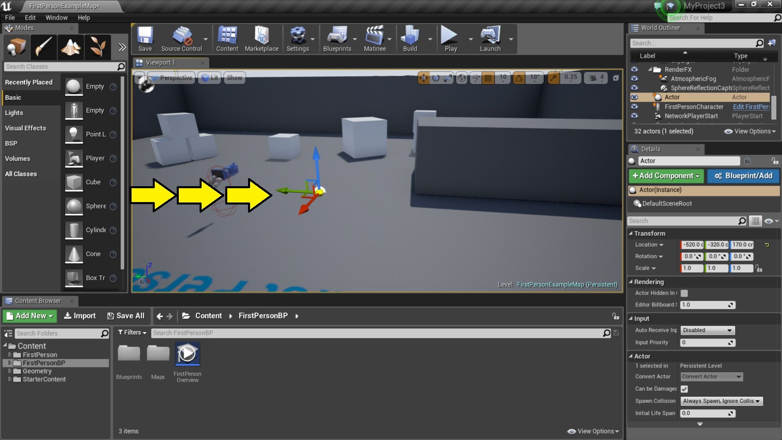Click the camera speed value control
Screen dimensions: 782x440
coord(595,77)
